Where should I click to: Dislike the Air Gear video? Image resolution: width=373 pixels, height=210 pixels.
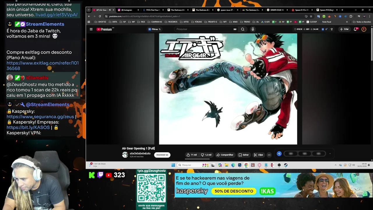(x=206, y=155)
